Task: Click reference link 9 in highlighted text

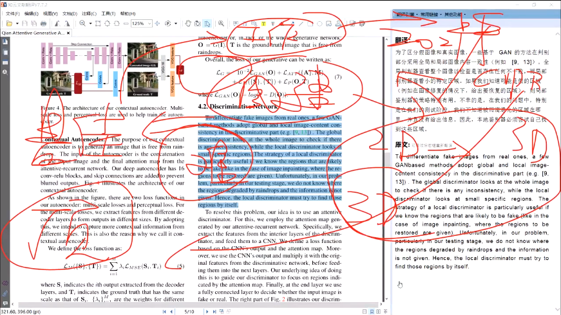Action: (x=296, y=132)
